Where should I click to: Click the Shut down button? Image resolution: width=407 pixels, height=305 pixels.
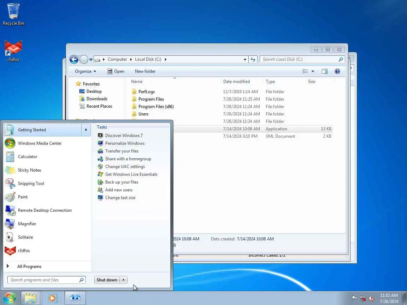click(x=107, y=280)
